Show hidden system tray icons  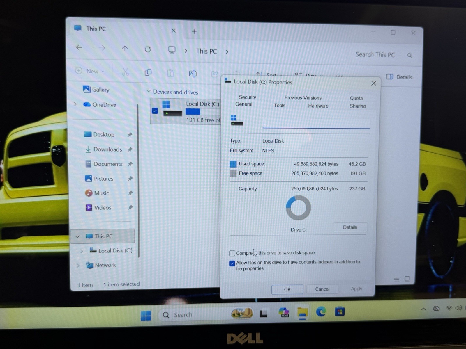click(x=423, y=309)
